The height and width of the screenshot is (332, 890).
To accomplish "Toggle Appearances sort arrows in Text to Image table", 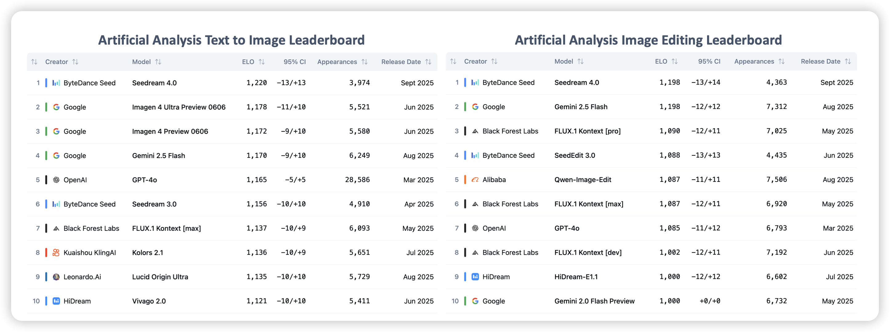I will [x=365, y=62].
